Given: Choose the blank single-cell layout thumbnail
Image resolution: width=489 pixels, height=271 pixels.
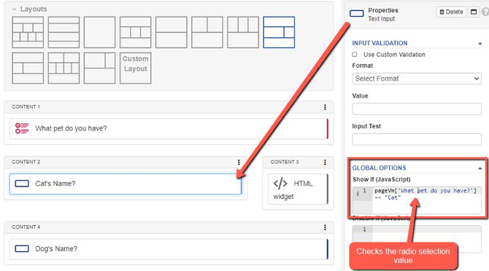Looking at the screenshot, I should [99, 32].
